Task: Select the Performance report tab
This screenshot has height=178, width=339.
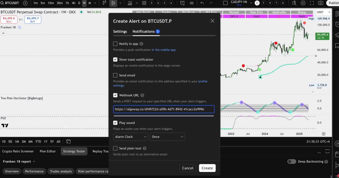Action: (34, 171)
